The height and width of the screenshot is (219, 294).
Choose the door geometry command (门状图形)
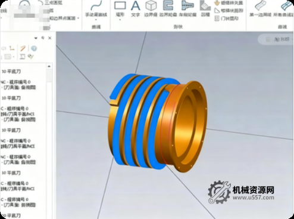[x=227, y=18]
